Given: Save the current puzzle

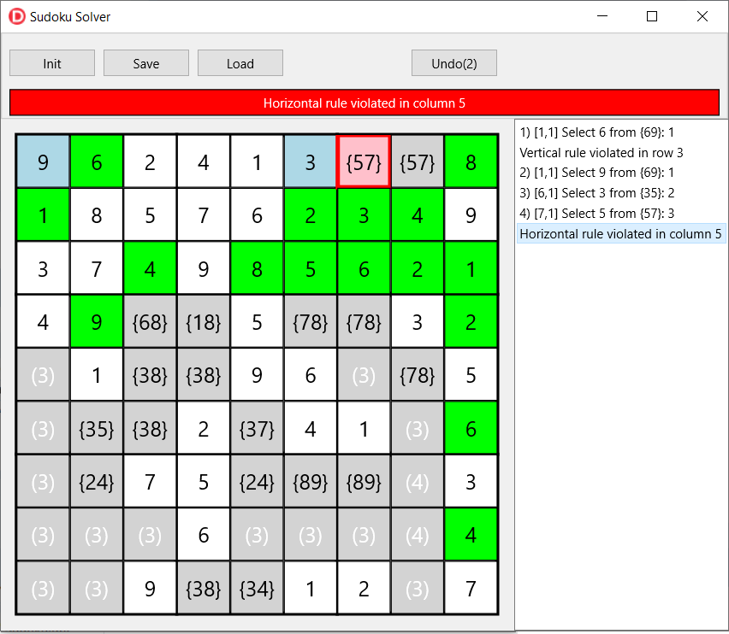Looking at the screenshot, I should (x=146, y=63).
